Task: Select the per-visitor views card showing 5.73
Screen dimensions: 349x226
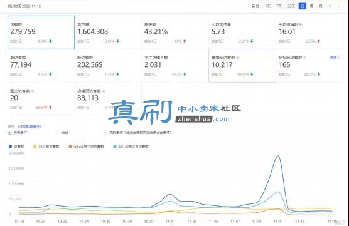Action: click(x=242, y=33)
